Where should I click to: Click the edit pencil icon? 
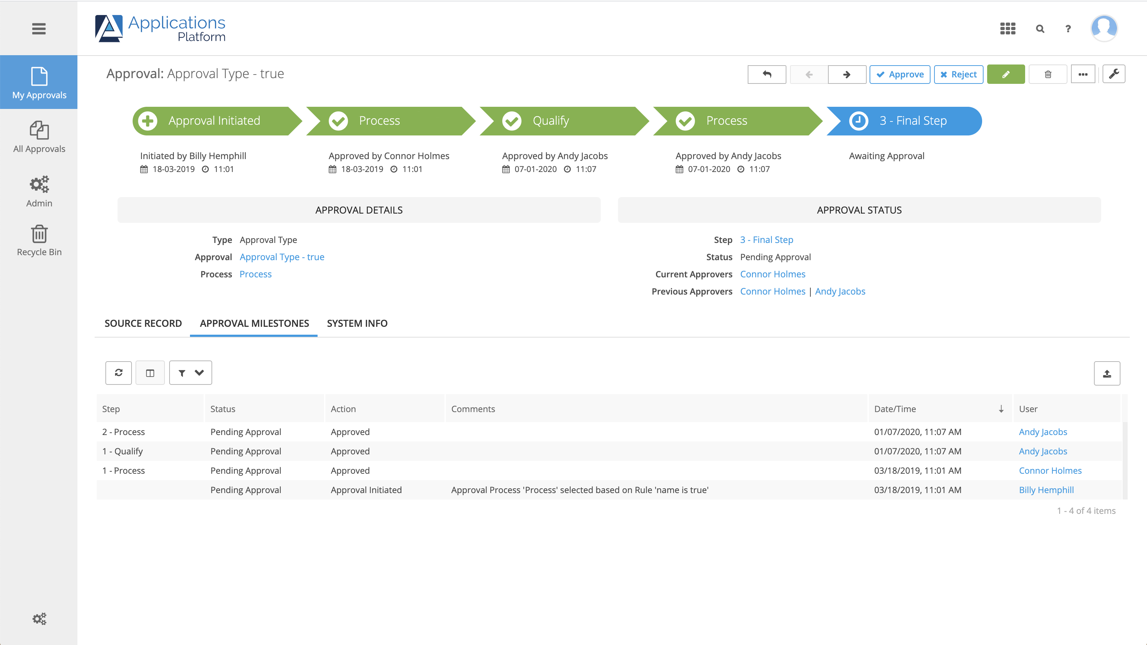(x=1006, y=74)
